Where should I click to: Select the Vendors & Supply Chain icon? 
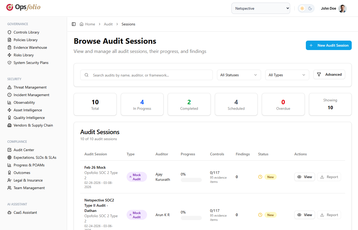tap(9, 125)
